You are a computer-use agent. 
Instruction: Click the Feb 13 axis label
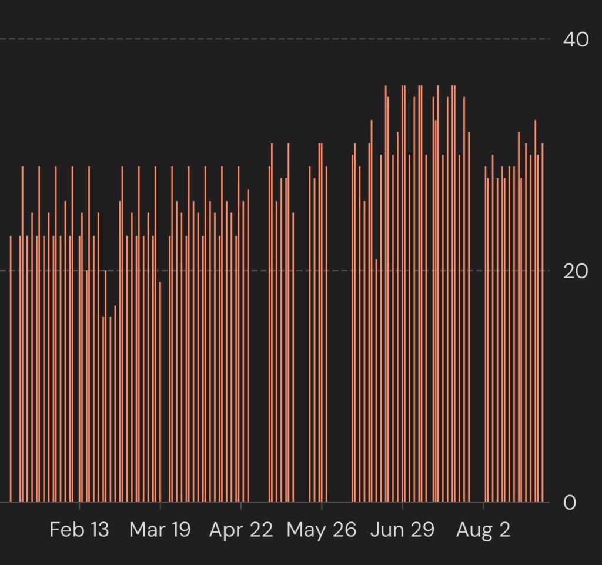coord(79,530)
